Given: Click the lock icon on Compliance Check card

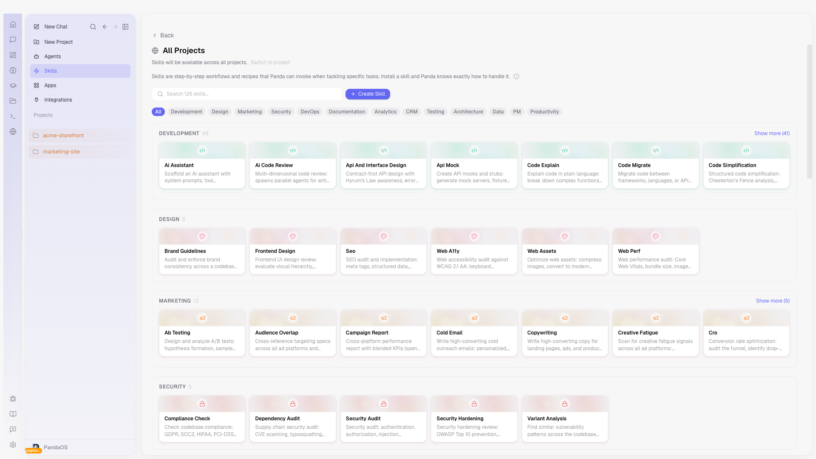Looking at the screenshot, I should [202, 404].
